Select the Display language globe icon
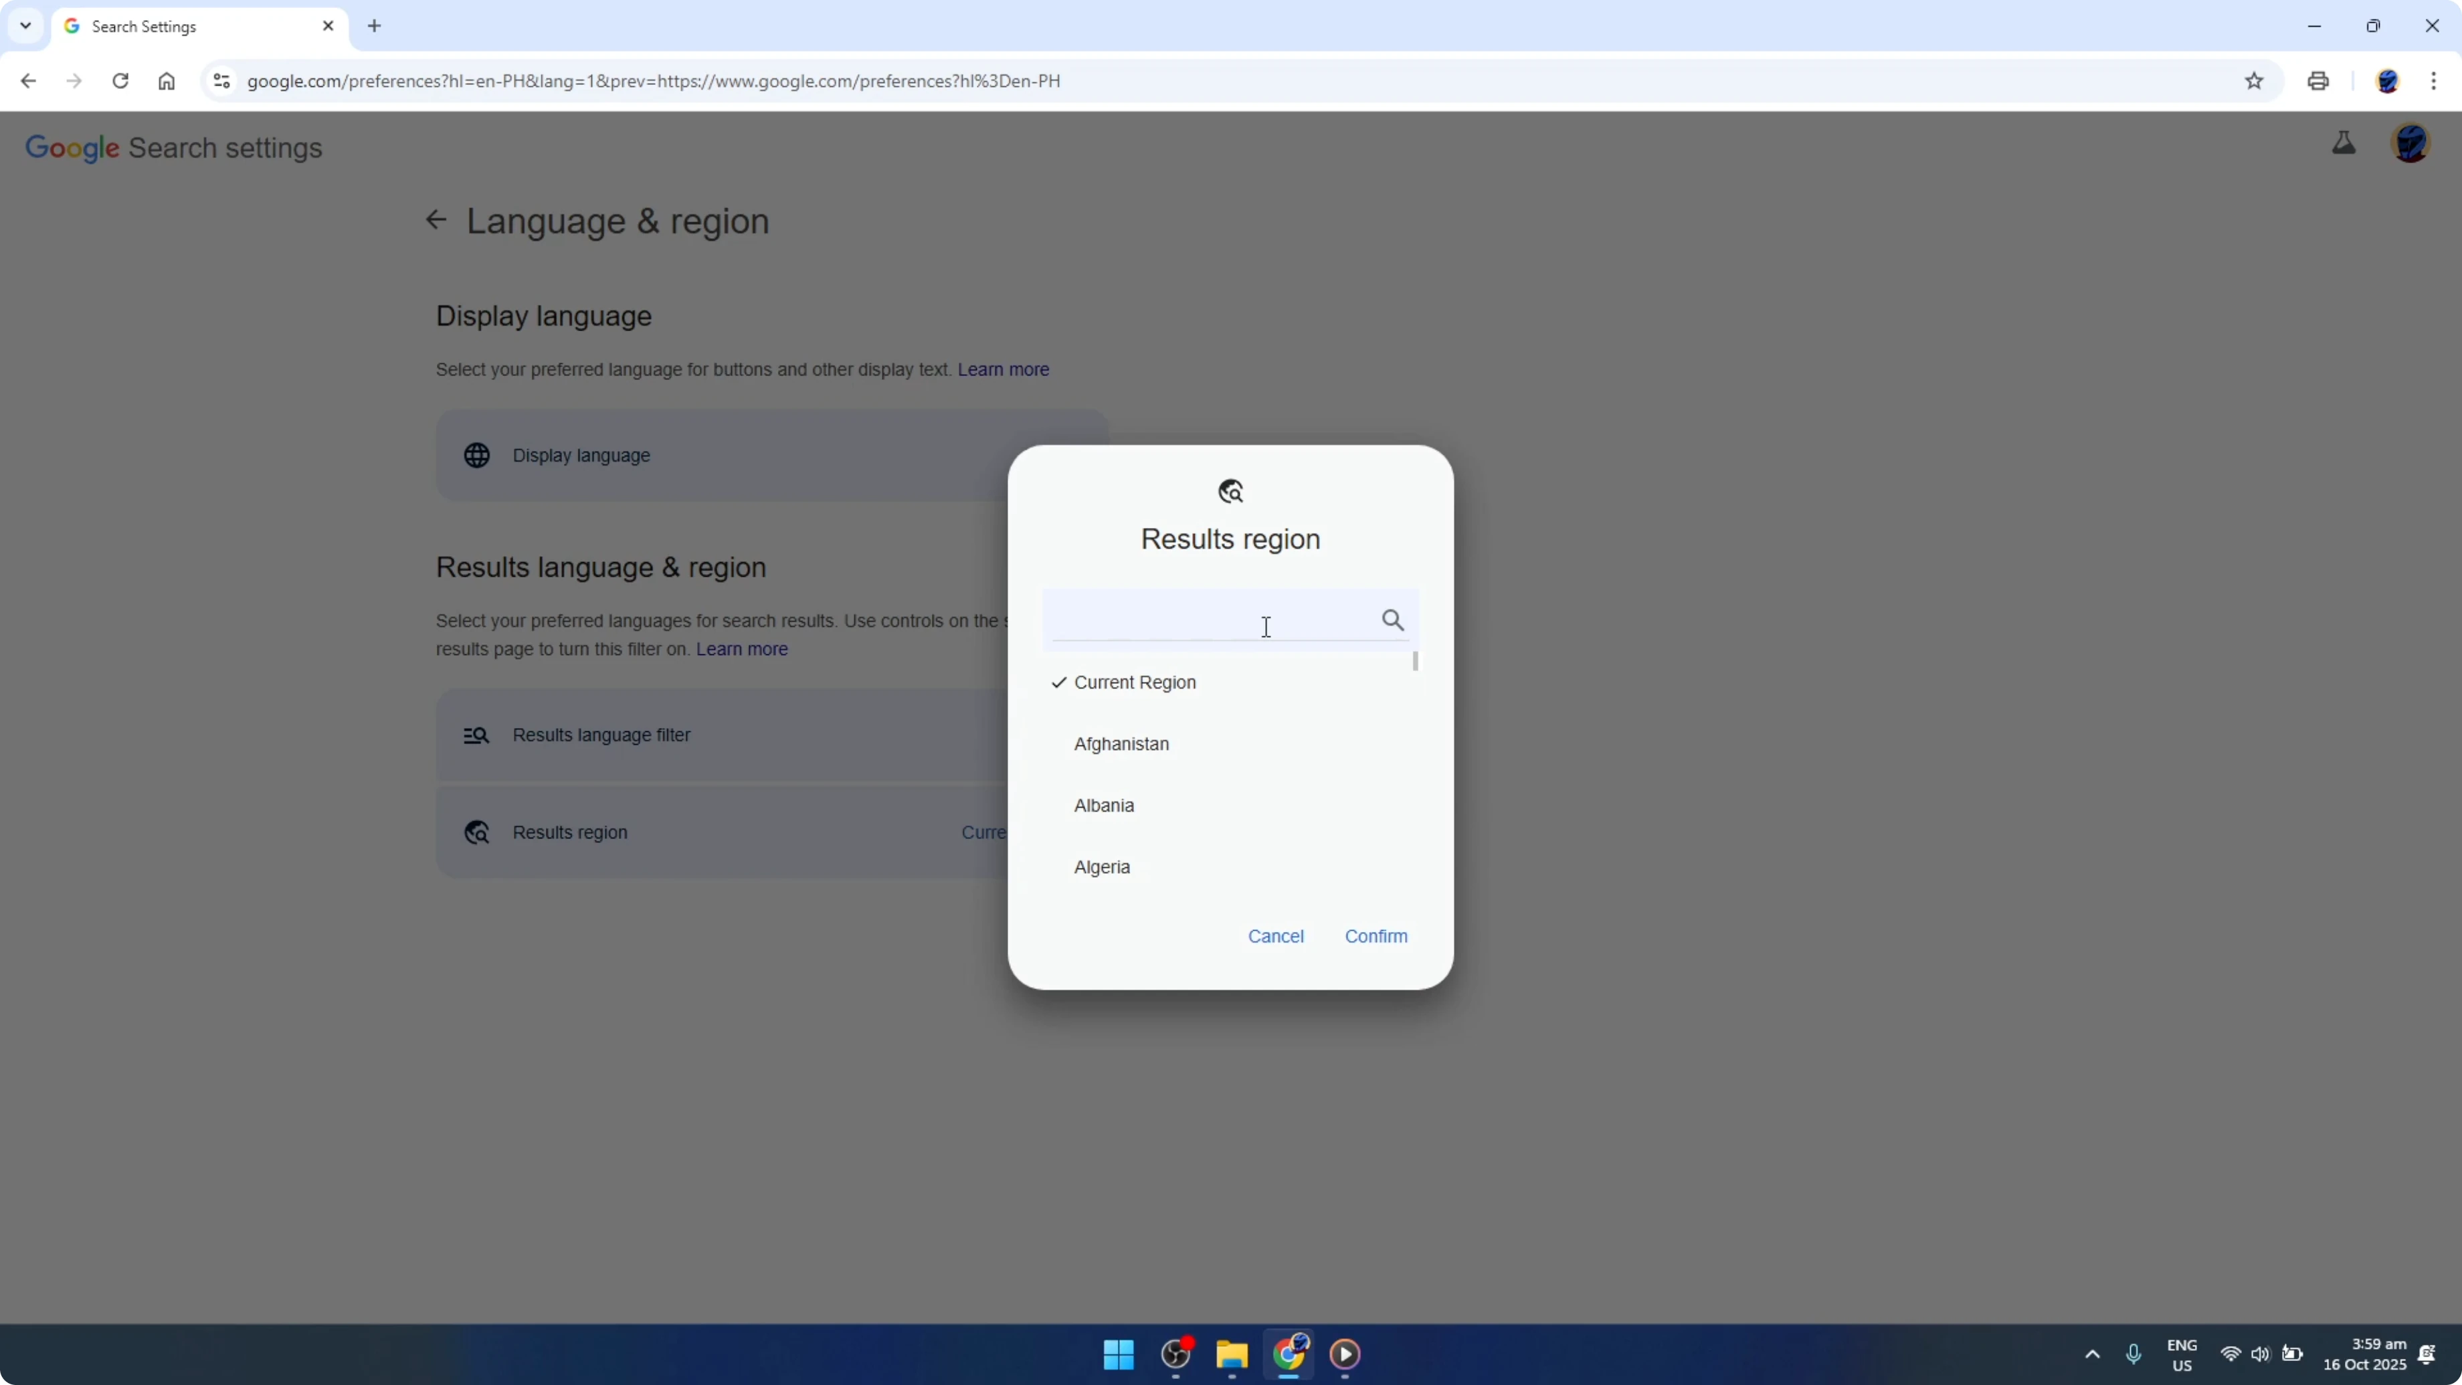 pyautogui.click(x=478, y=455)
